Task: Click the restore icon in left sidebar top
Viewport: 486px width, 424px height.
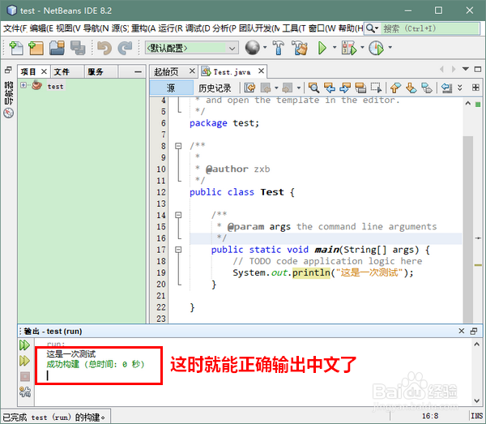Action: tap(8, 71)
